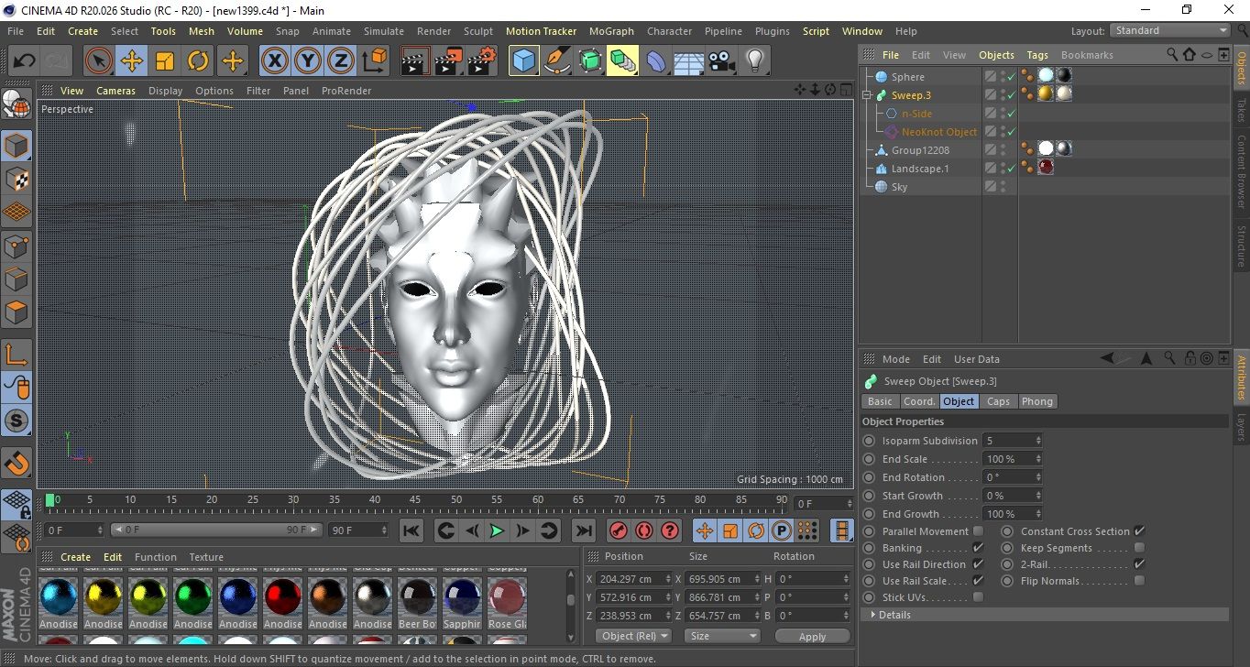
Task: Open the MoGraph menu
Action: coord(611,31)
